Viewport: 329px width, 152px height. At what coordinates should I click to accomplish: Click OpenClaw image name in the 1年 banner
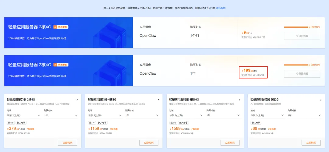[x=148, y=73]
